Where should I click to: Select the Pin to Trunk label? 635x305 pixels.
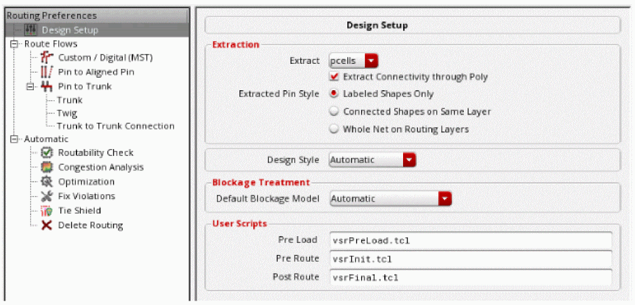pyautogui.click(x=85, y=86)
